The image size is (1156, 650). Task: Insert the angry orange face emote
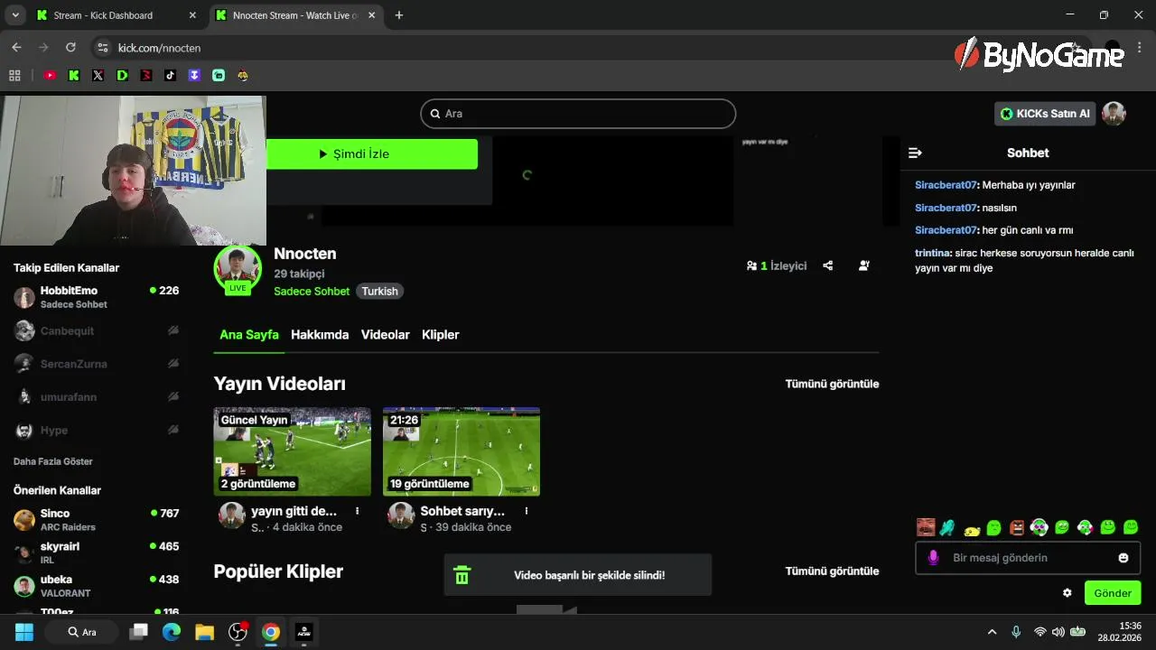tap(1017, 527)
